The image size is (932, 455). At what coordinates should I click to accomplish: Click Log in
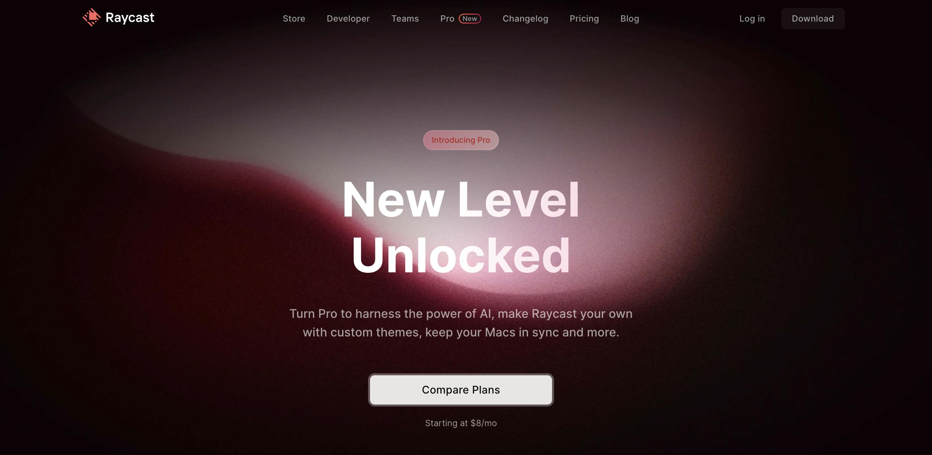tap(752, 19)
